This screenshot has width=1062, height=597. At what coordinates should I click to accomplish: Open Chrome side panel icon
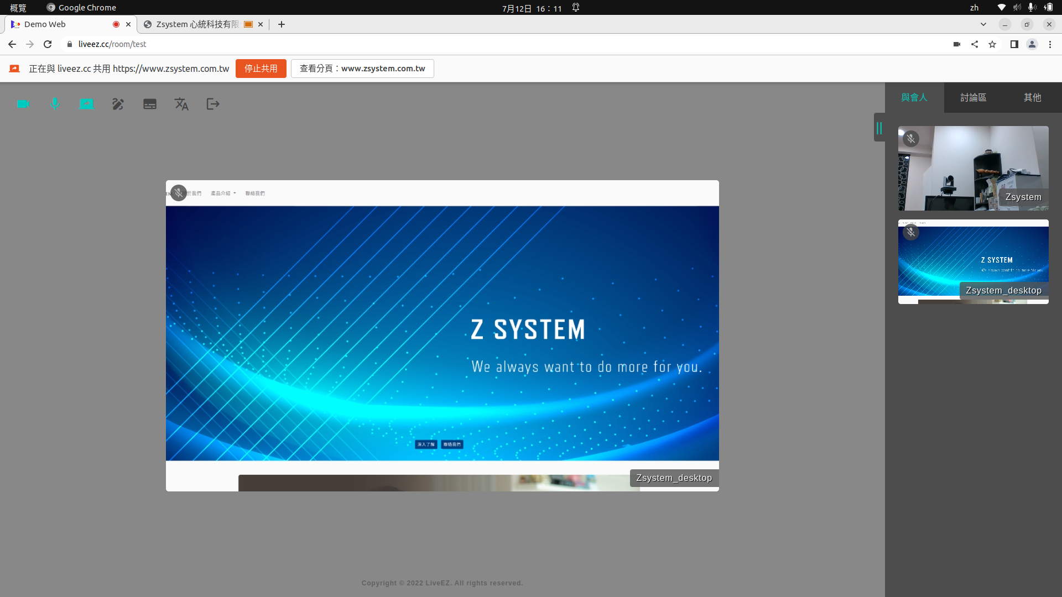[x=1014, y=44]
